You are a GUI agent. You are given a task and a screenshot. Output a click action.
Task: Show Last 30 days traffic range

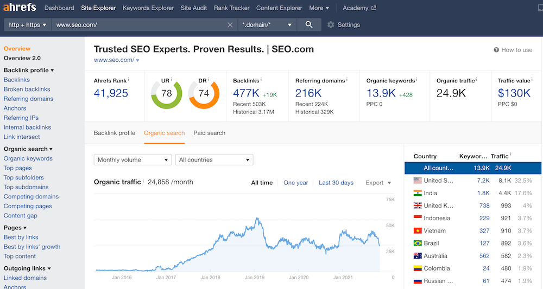[336, 183]
